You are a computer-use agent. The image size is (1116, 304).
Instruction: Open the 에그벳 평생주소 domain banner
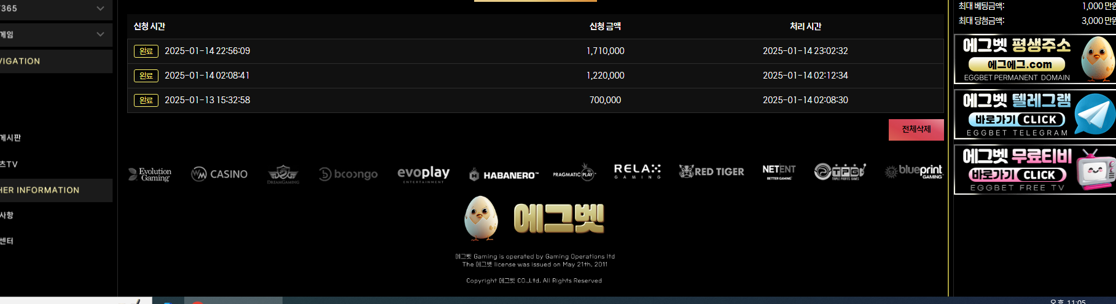pyautogui.click(x=1035, y=59)
